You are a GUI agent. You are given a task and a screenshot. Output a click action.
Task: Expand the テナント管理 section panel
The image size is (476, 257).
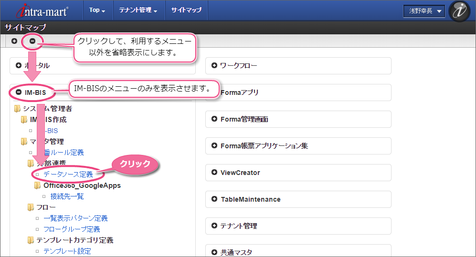214,226
